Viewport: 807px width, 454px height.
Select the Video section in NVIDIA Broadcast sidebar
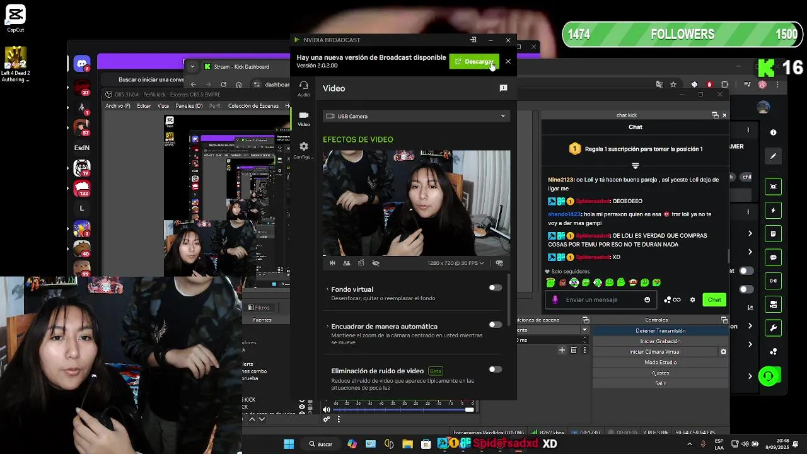304,119
